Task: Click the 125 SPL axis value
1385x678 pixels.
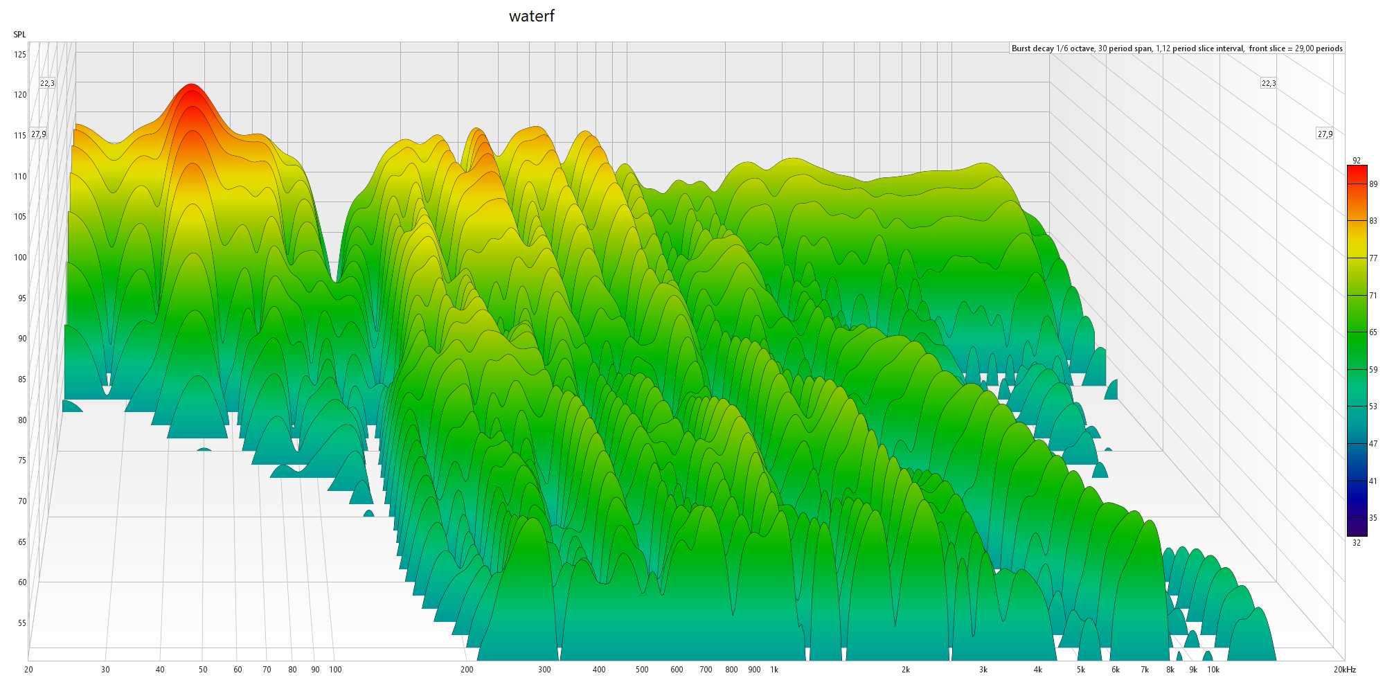Action: coord(20,55)
